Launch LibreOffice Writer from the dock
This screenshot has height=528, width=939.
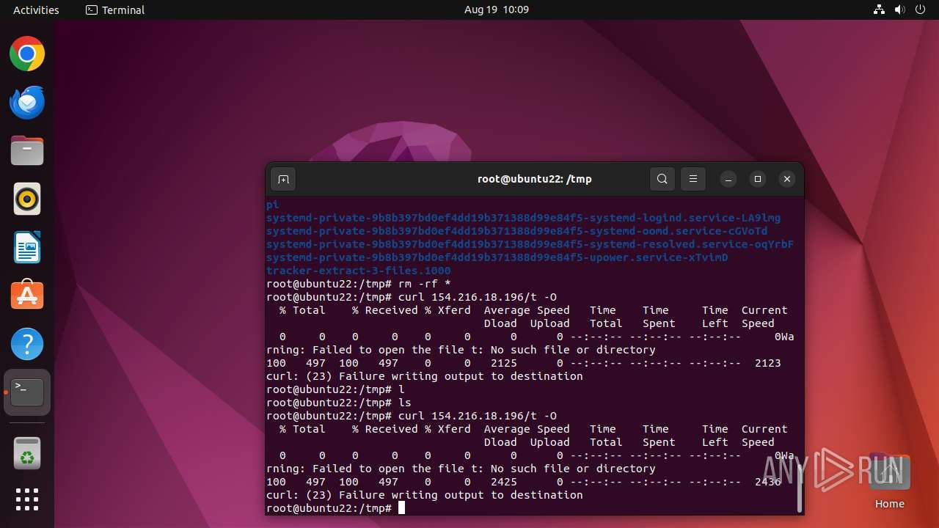[27, 248]
